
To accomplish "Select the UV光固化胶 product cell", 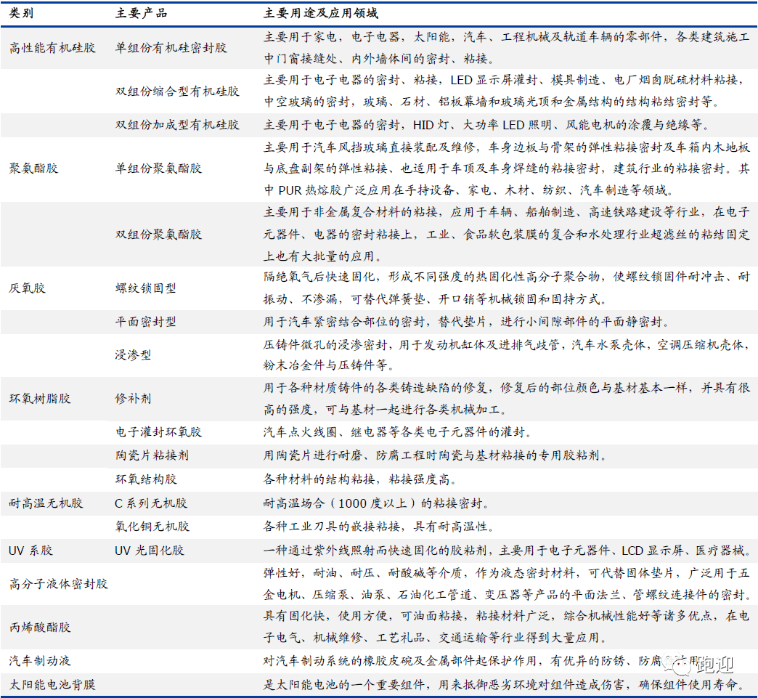I will pyautogui.click(x=150, y=551).
